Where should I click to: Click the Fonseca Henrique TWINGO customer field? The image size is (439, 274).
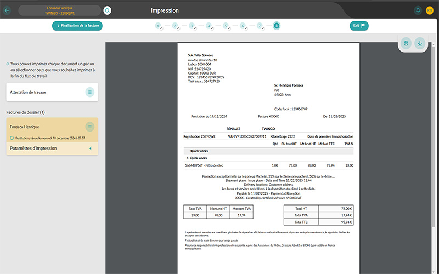(59, 10)
